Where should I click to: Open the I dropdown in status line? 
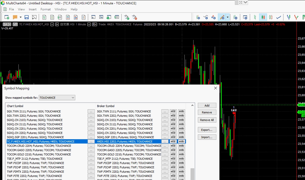(x=57, y=24)
